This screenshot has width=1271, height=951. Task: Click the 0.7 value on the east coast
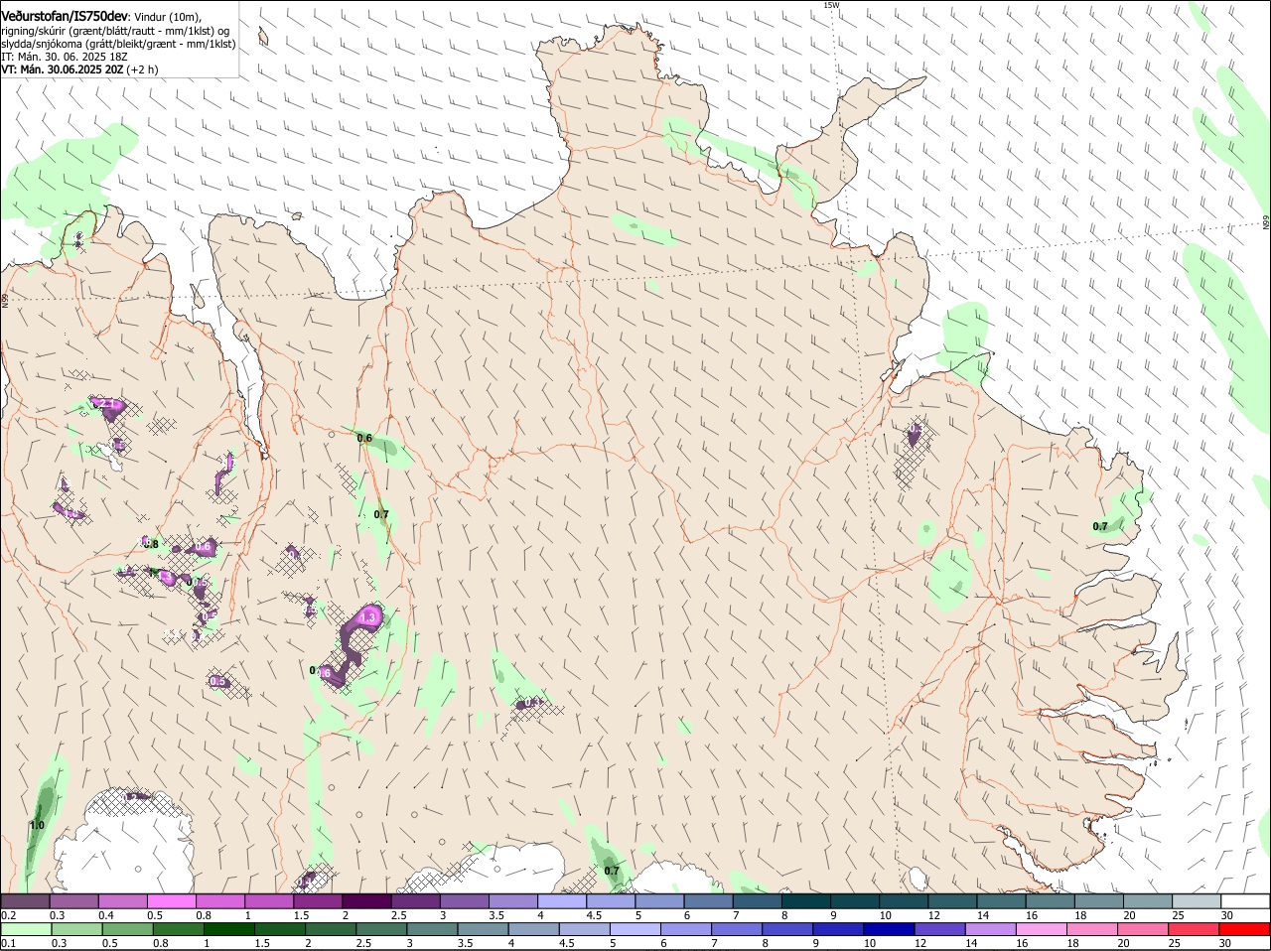(1100, 526)
